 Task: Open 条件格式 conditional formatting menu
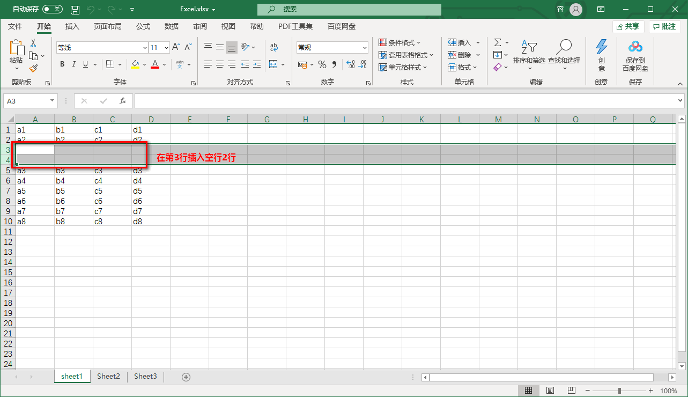[x=400, y=42]
